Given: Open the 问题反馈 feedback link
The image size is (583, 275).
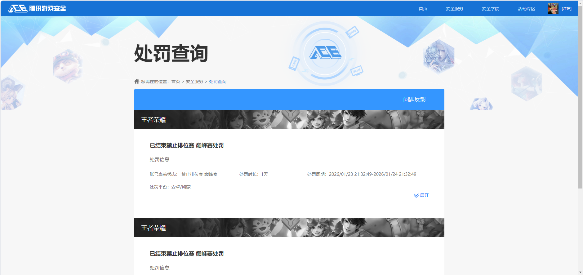Looking at the screenshot, I should 414,99.
